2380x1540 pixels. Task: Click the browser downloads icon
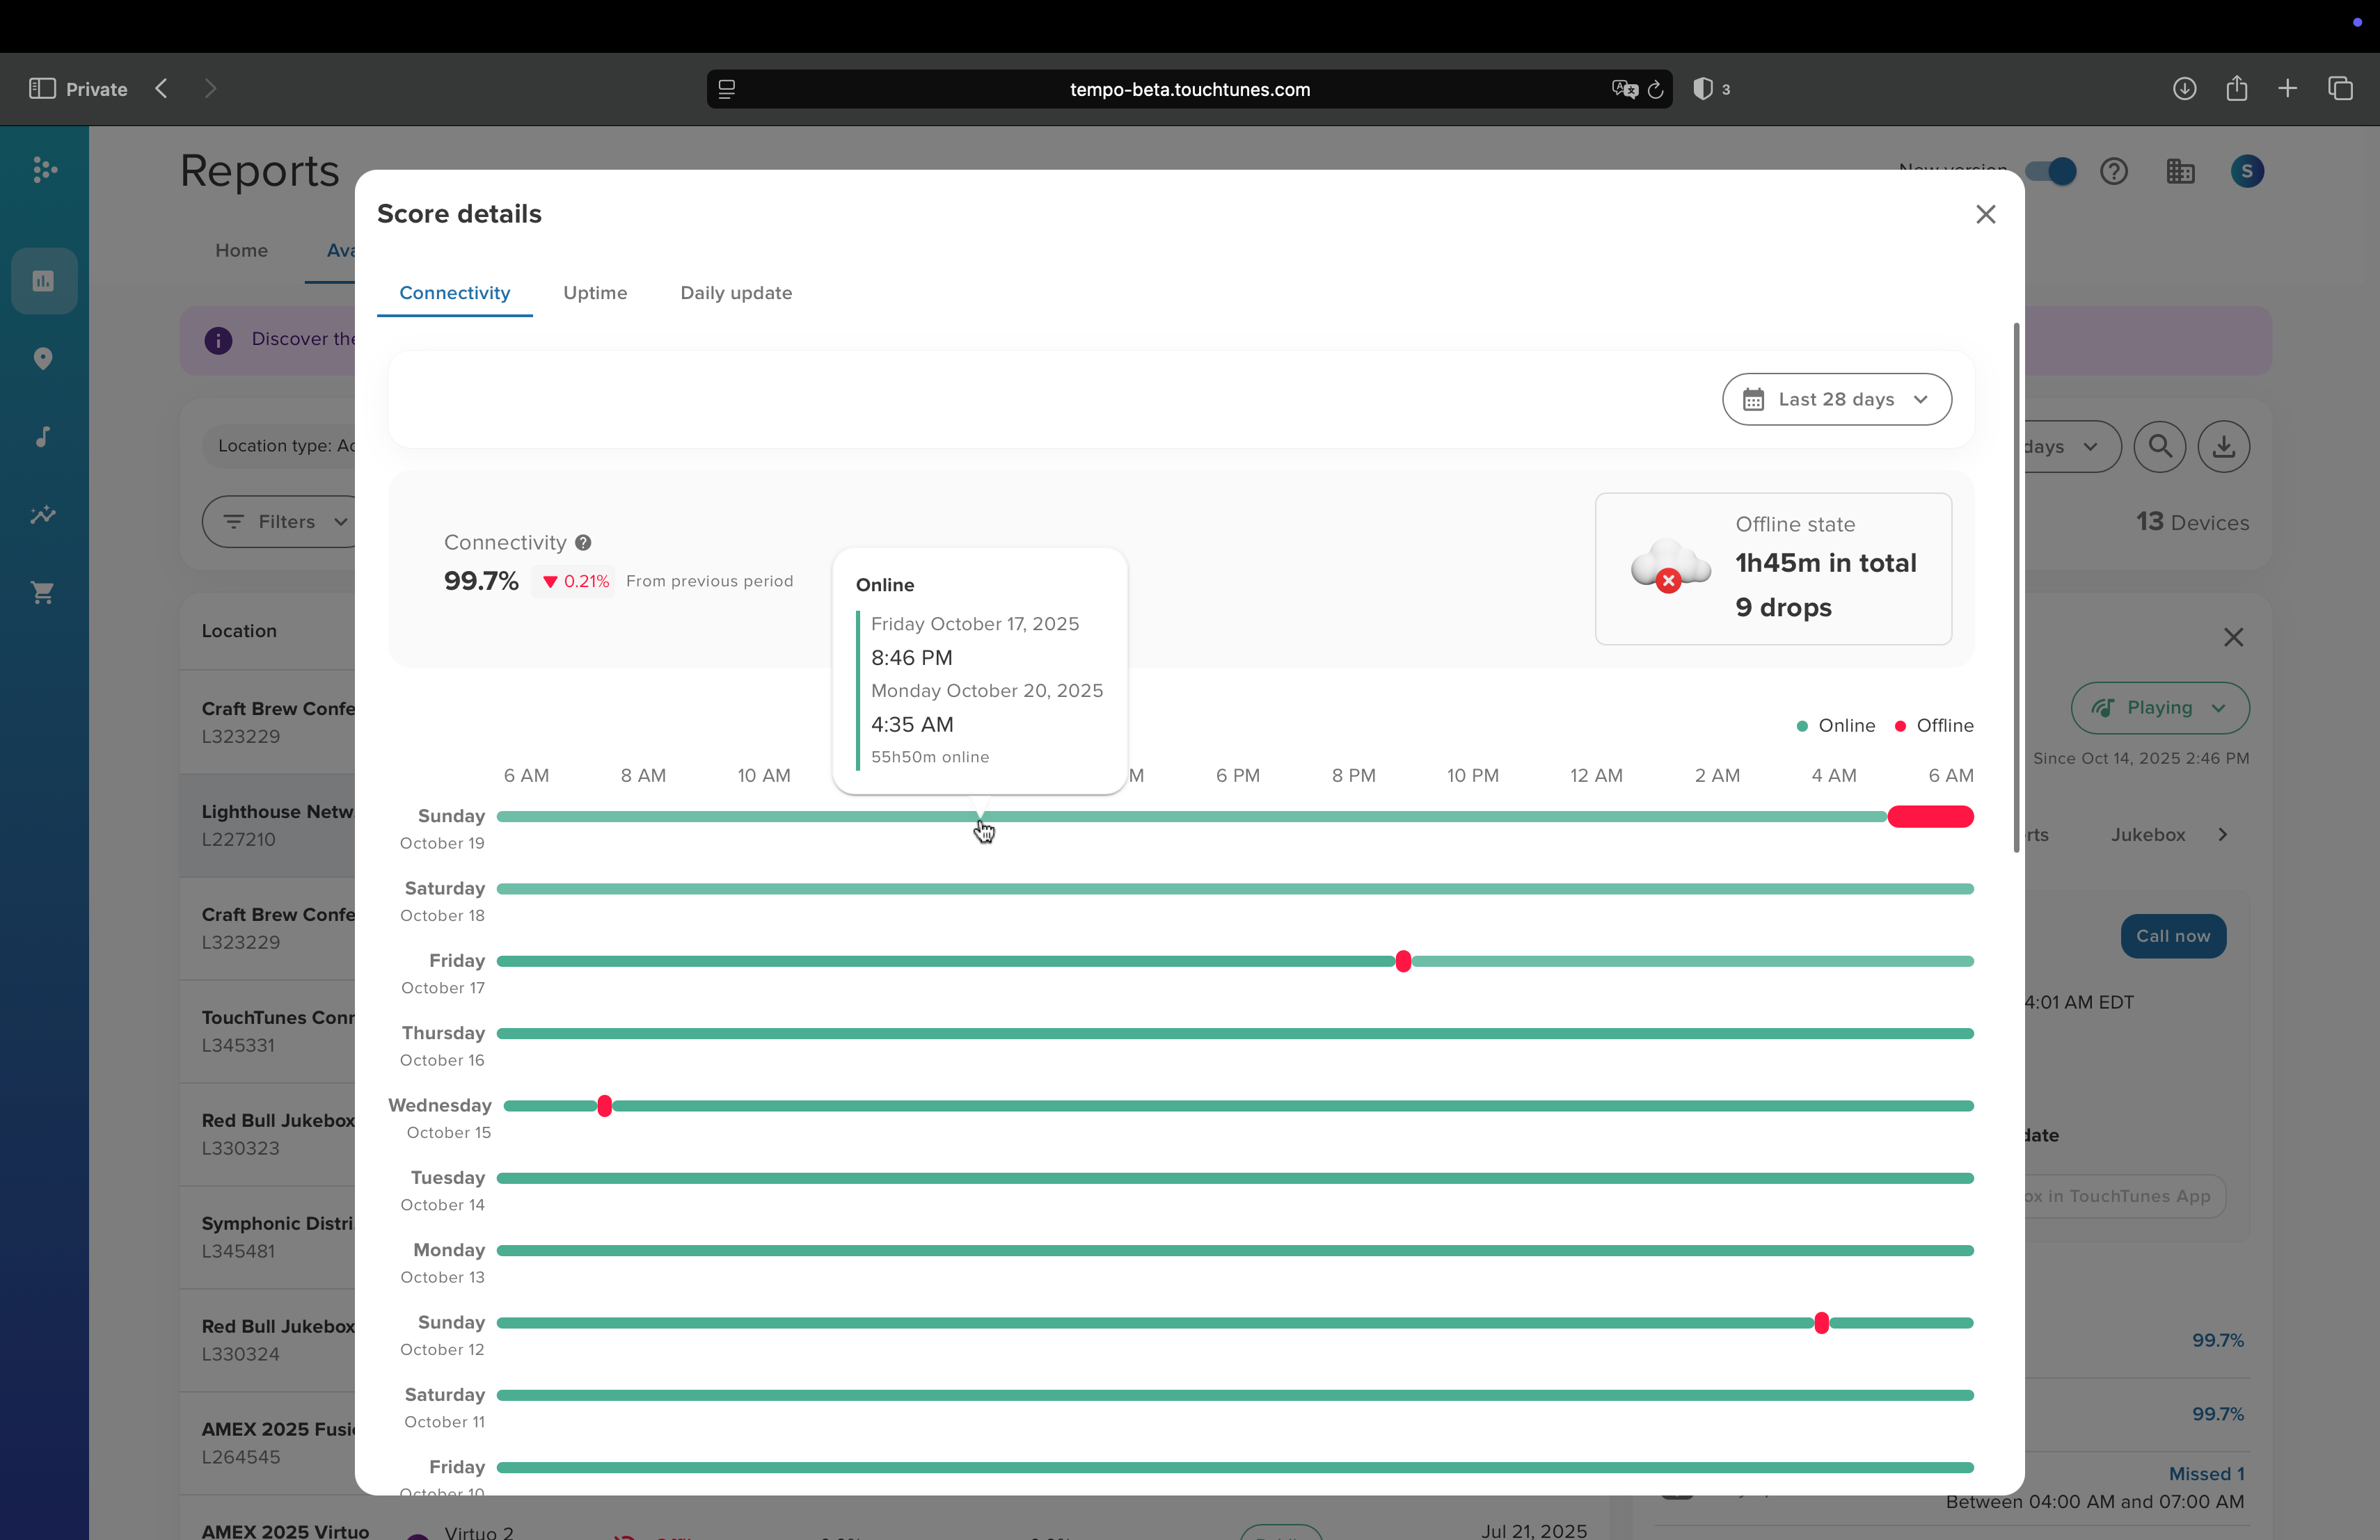pos(2184,89)
